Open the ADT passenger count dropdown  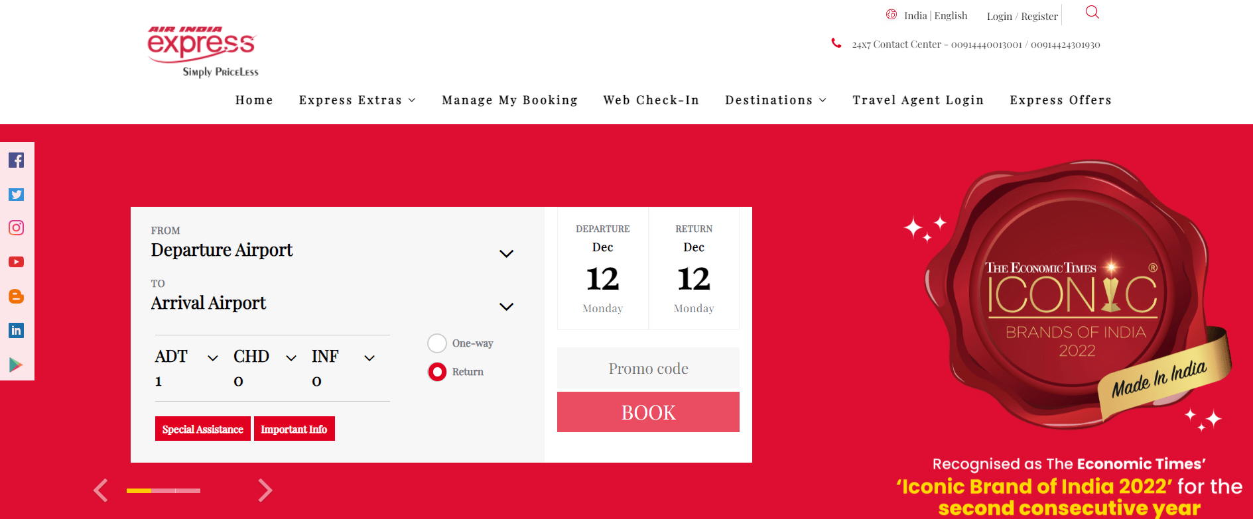(213, 358)
